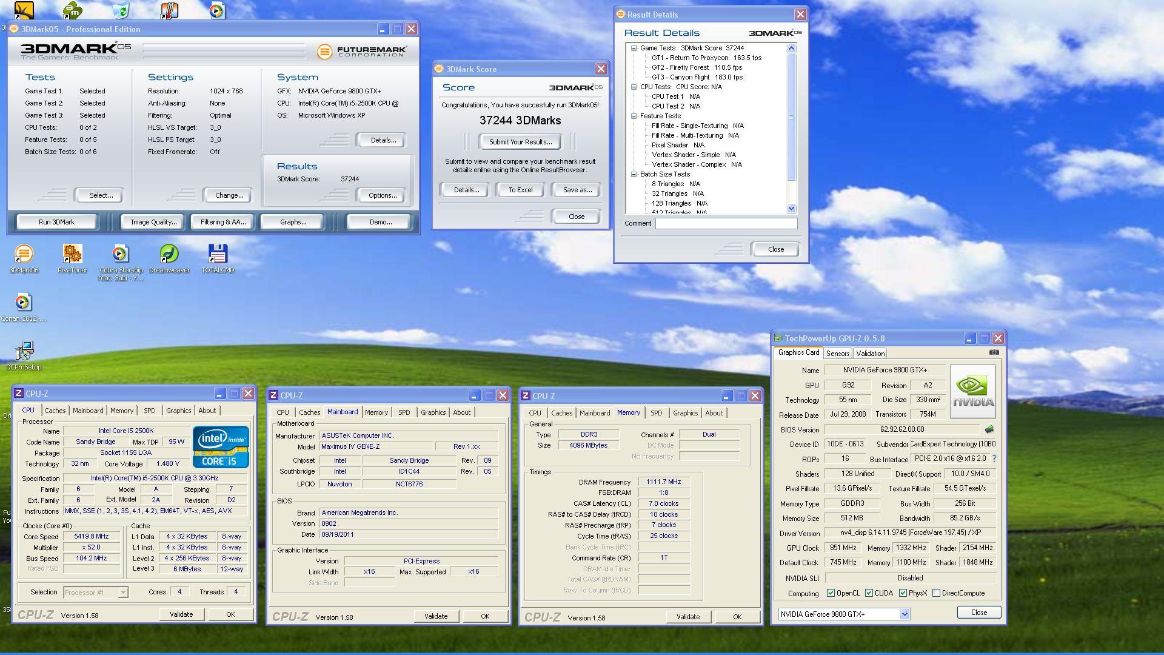The image size is (1164, 655).
Task: Launch the Dreamweaver desktop shortcut
Action: [x=169, y=255]
